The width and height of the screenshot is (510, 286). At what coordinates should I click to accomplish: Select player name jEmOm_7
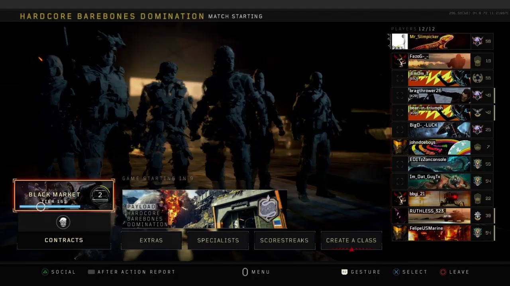419,73
